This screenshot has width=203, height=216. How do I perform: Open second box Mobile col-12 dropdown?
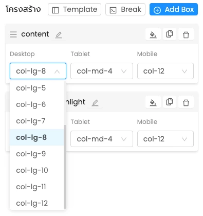(165, 139)
